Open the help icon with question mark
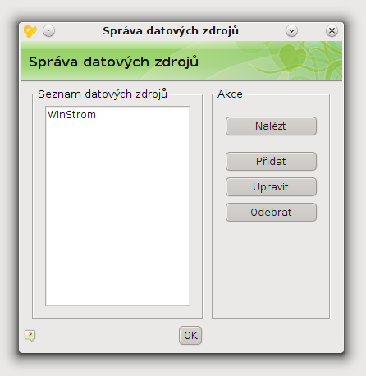This screenshot has height=376, width=366. [30, 336]
